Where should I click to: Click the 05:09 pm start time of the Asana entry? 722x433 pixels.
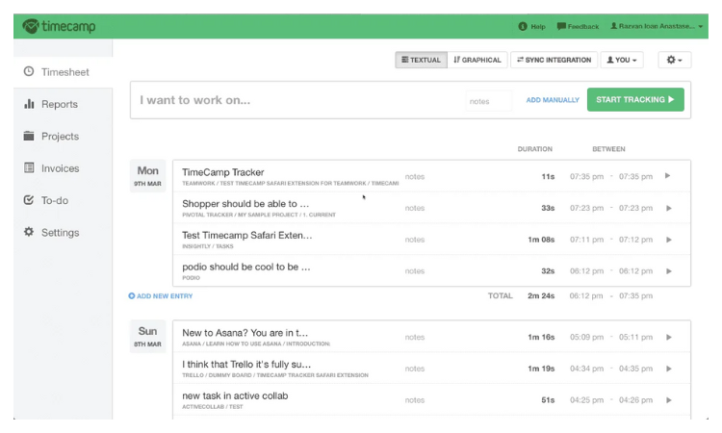586,338
